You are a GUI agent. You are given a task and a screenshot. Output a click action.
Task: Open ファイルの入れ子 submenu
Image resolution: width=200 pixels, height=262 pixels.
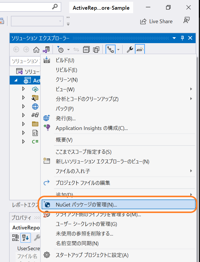[x=118, y=171]
